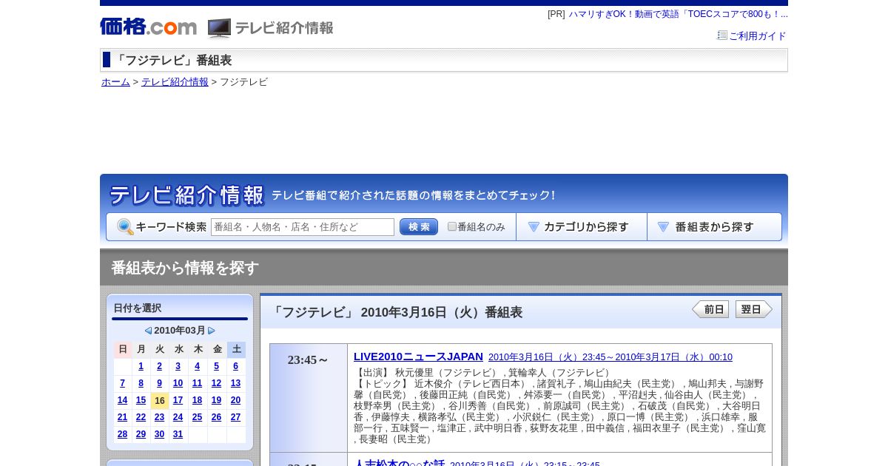Screen dimensions: 888x466
Task: Click the 23:45～ time cell
Action: click(309, 397)
